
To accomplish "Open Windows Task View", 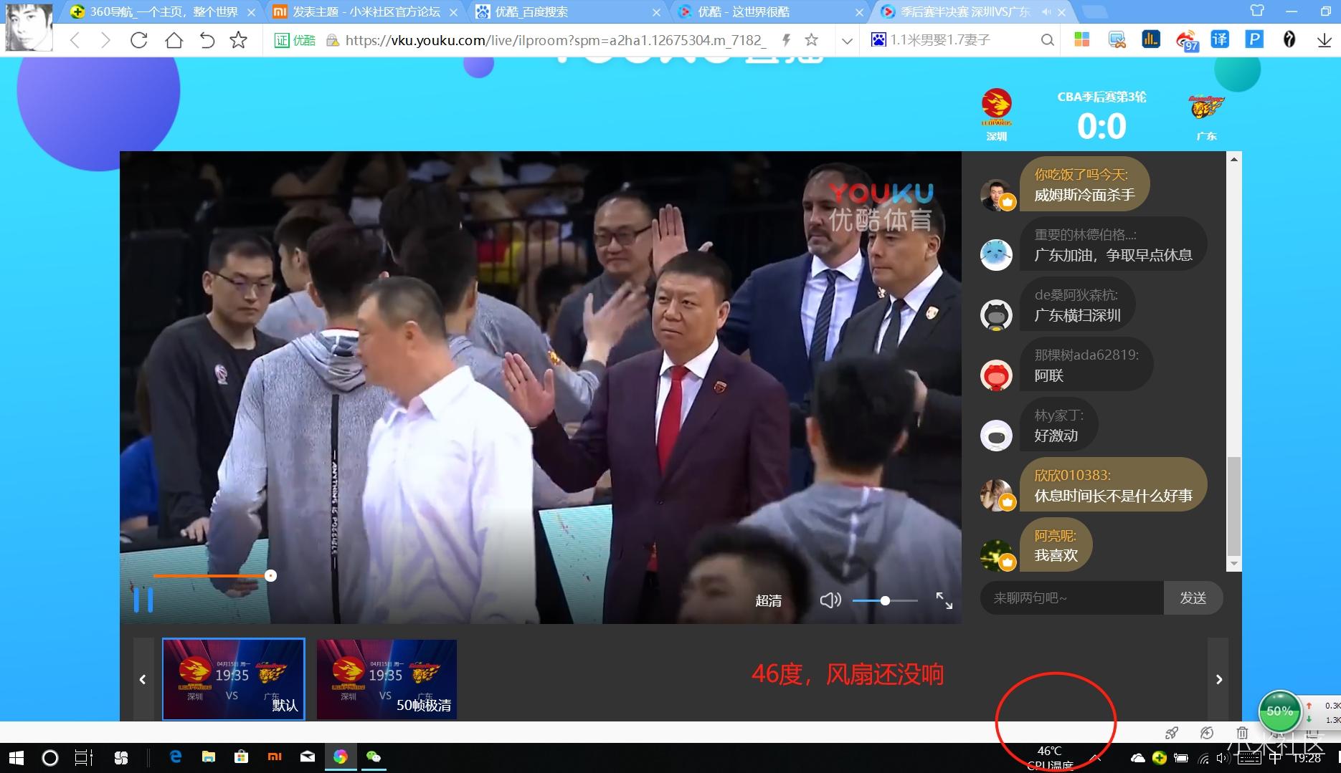I will point(84,757).
